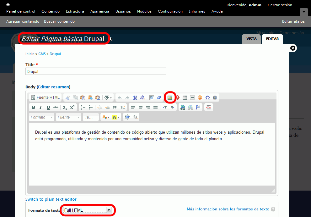Click the Fuente HTML source button
The image size is (311, 217).
(46, 97)
